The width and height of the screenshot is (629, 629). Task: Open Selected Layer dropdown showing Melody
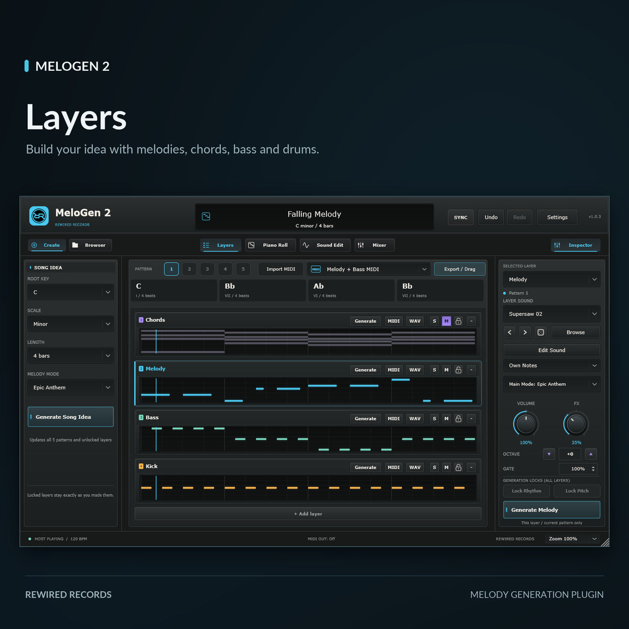point(551,279)
